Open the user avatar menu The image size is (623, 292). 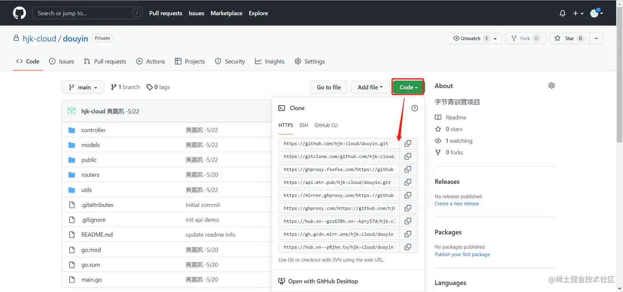point(596,13)
